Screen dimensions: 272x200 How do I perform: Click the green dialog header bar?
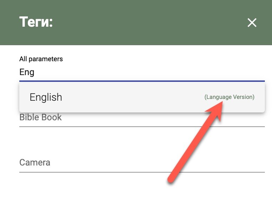coord(143,23)
